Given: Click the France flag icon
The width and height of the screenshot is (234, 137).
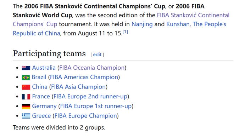Looking at the screenshot, I should coord(26,97).
